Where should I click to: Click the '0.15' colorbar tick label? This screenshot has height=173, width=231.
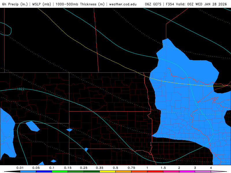click(68, 168)
